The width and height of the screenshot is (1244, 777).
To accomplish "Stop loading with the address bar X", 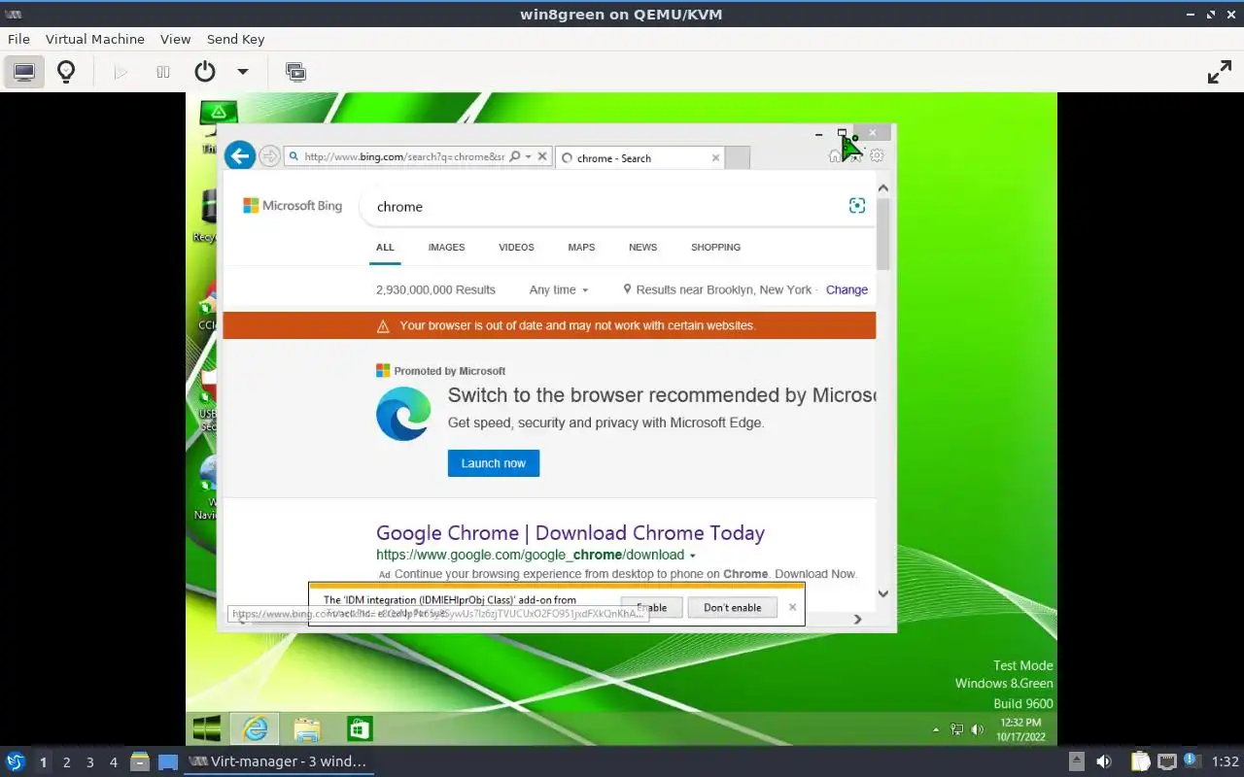I will tap(541, 156).
